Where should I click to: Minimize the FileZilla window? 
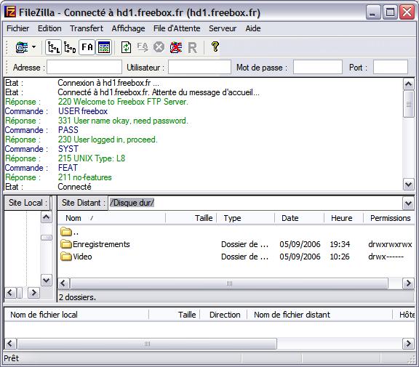tap(373, 12)
